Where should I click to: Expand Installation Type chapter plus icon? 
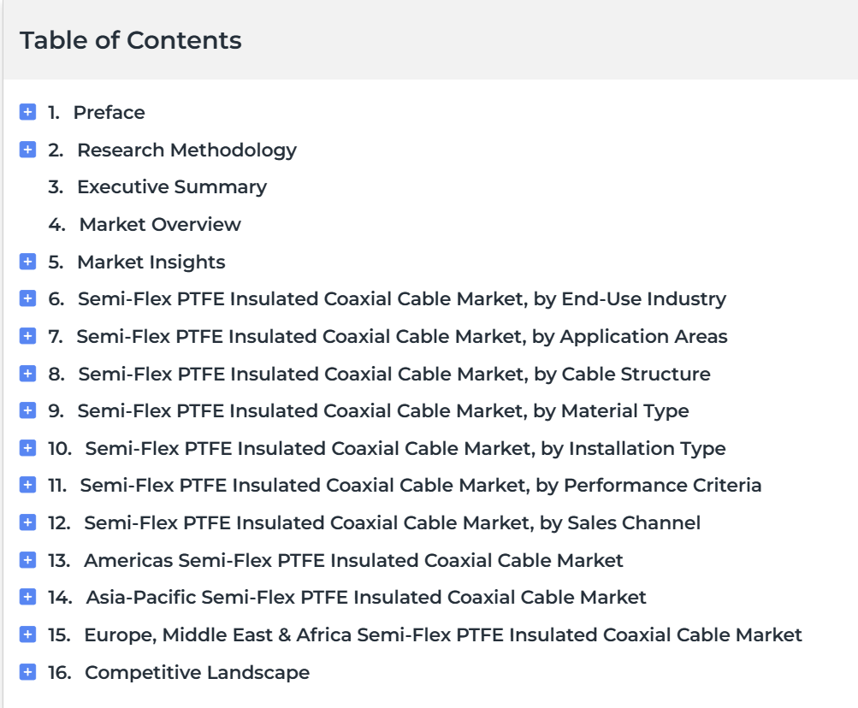(x=28, y=448)
